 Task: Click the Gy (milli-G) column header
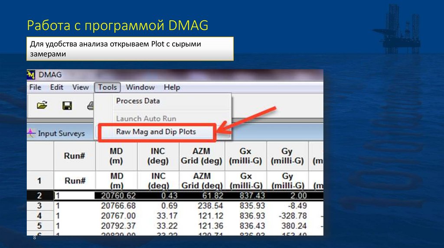click(x=287, y=156)
